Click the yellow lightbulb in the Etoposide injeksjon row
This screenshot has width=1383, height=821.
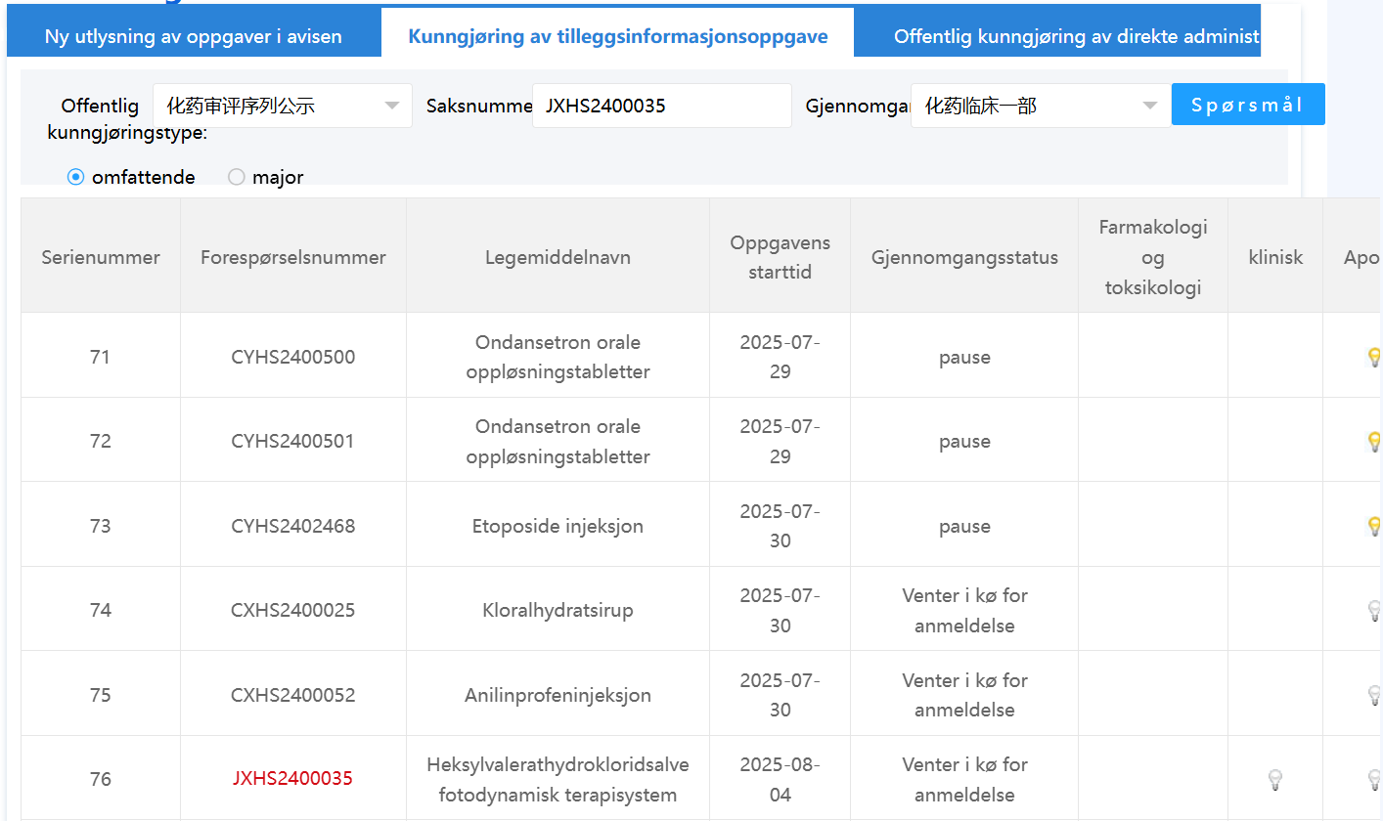pyautogui.click(x=1373, y=526)
